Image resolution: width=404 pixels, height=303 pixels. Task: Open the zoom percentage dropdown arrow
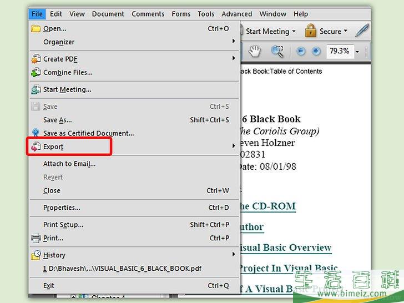pyautogui.click(x=357, y=52)
